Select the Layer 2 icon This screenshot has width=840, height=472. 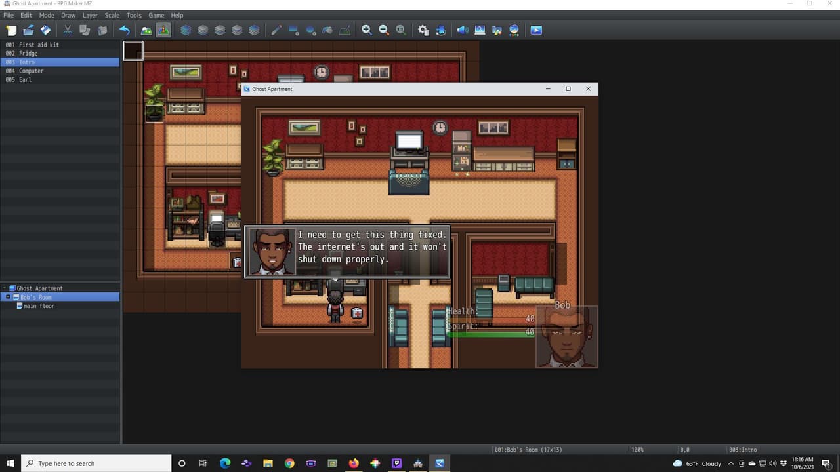220,30
